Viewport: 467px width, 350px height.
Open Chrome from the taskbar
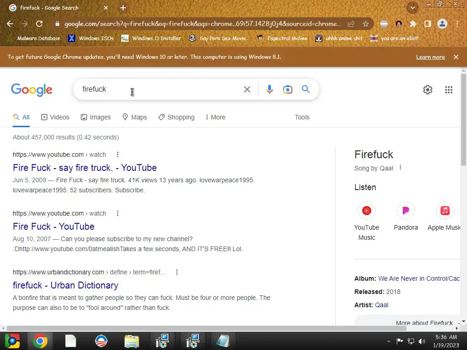[x=40, y=341]
